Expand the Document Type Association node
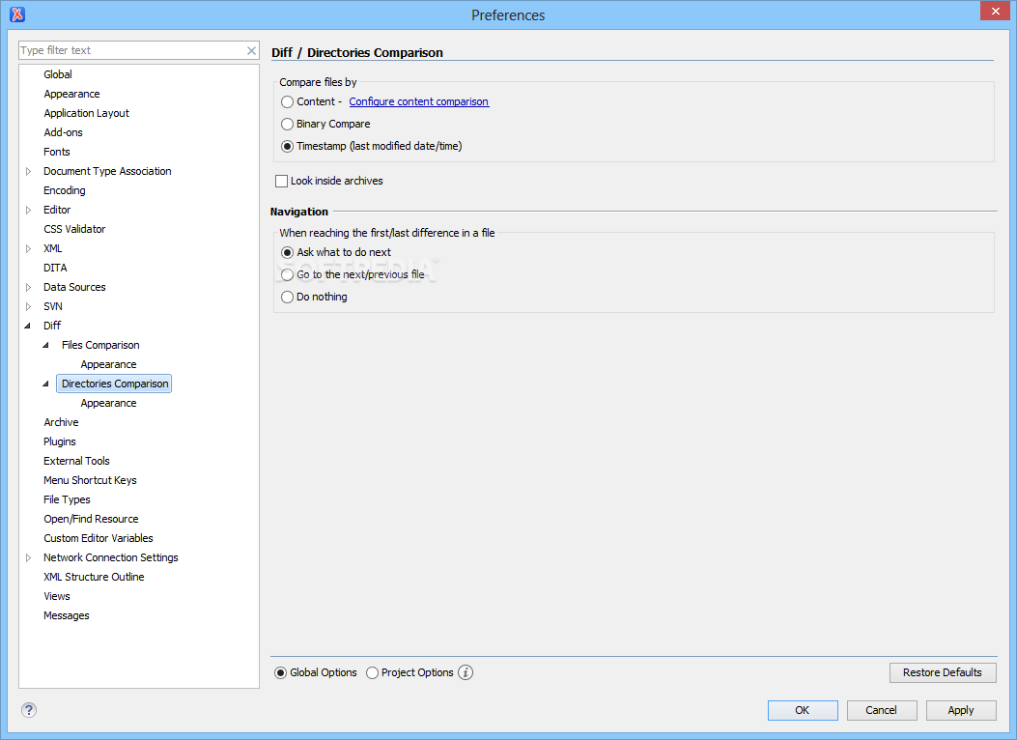This screenshot has width=1017, height=740. pos(29,171)
